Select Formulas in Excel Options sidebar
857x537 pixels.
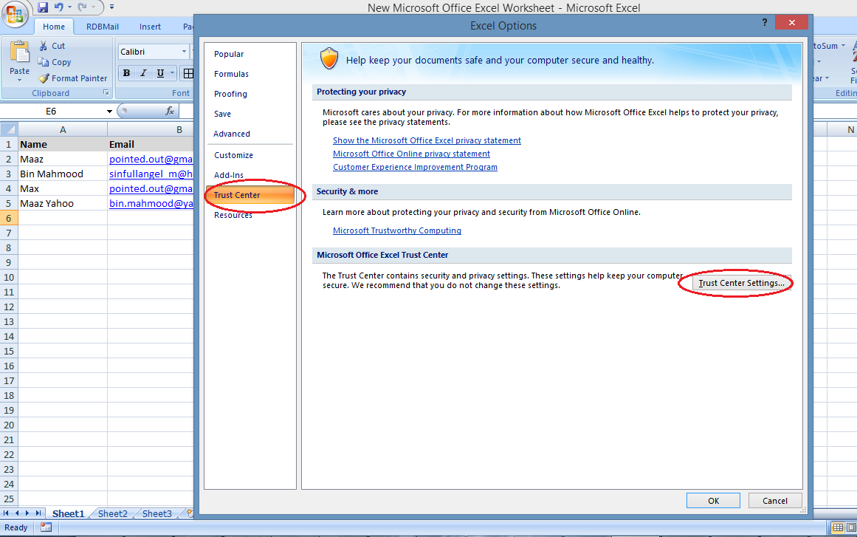coord(250,74)
